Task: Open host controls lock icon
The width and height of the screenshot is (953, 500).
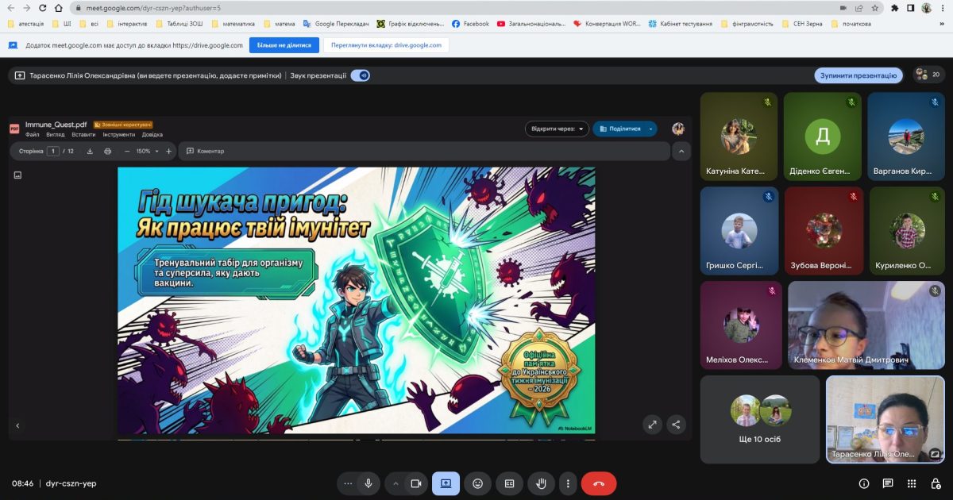Action: point(935,483)
